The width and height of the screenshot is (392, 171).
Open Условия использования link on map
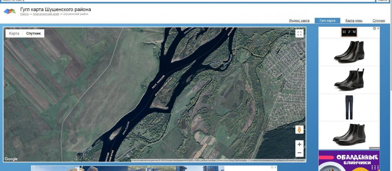[x=261, y=160]
